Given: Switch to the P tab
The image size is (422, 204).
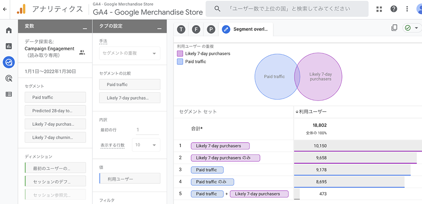Looking at the screenshot, I should click(211, 29).
